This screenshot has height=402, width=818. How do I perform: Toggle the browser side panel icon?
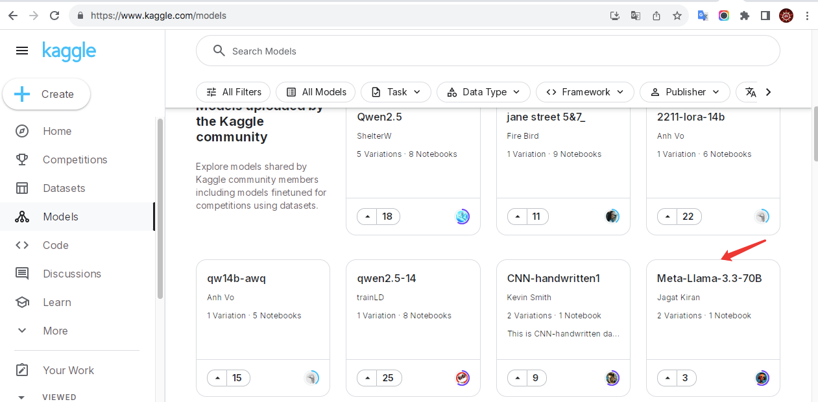(765, 16)
